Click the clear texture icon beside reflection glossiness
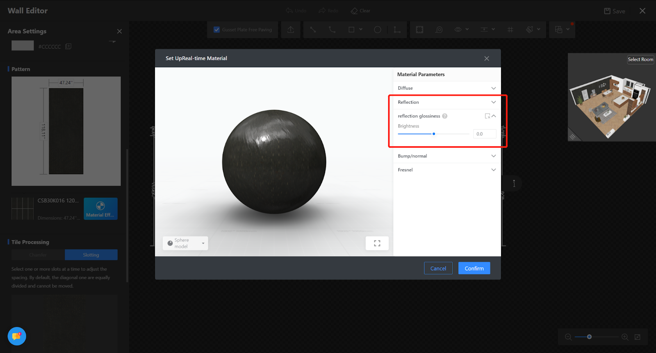Image resolution: width=656 pixels, height=353 pixels. coord(487,116)
